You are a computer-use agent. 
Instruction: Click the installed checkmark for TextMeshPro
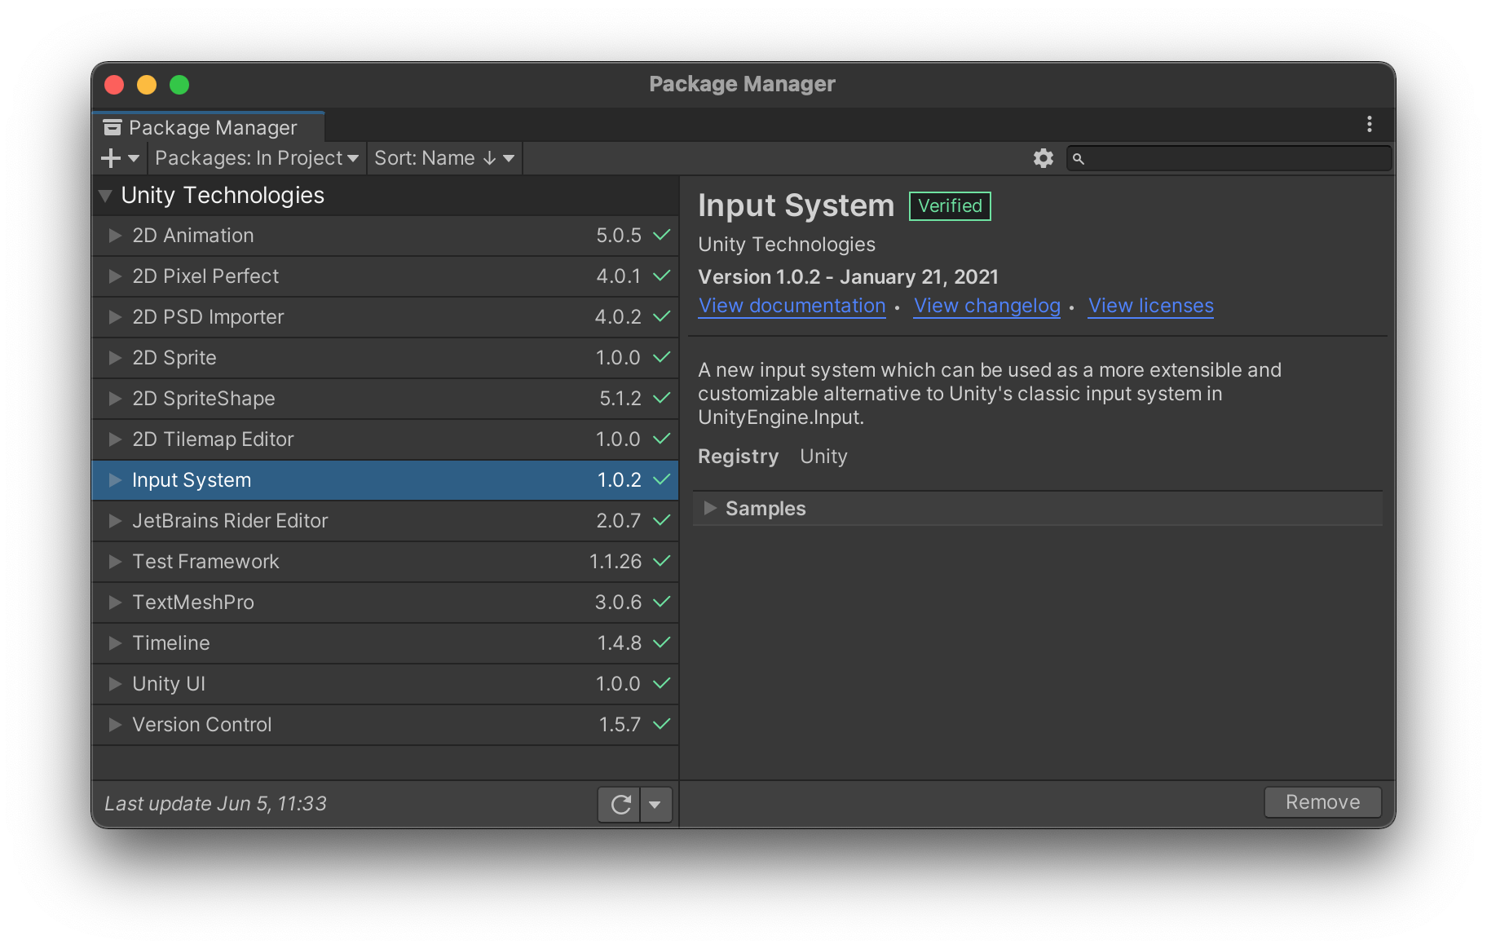(662, 602)
